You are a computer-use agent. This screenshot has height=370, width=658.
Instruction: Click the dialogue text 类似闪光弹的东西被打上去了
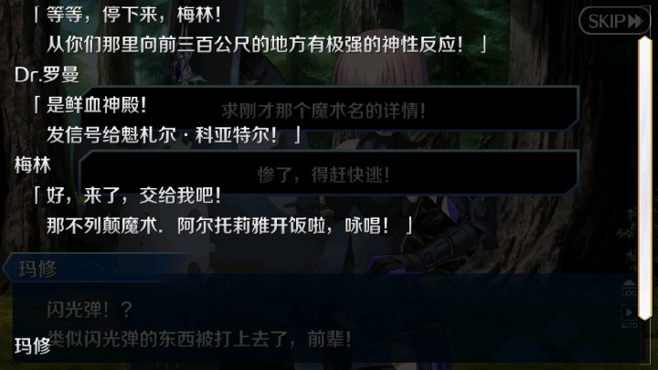pyautogui.click(x=173, y=339)
